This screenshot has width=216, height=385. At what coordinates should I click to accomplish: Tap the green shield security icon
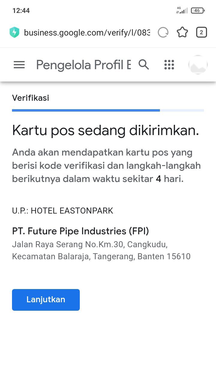[x=14, y=32]
